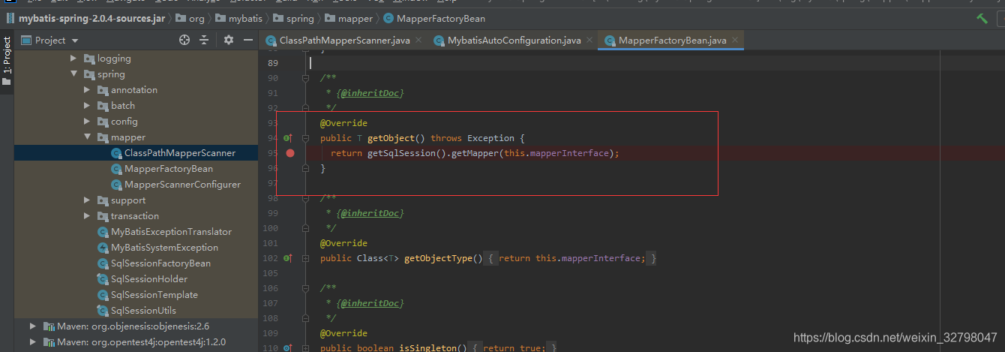Screen dimensions: 1005x352
Task: Switch to MybatisAutoConfiguration.java tab
Action: [514, 41]
